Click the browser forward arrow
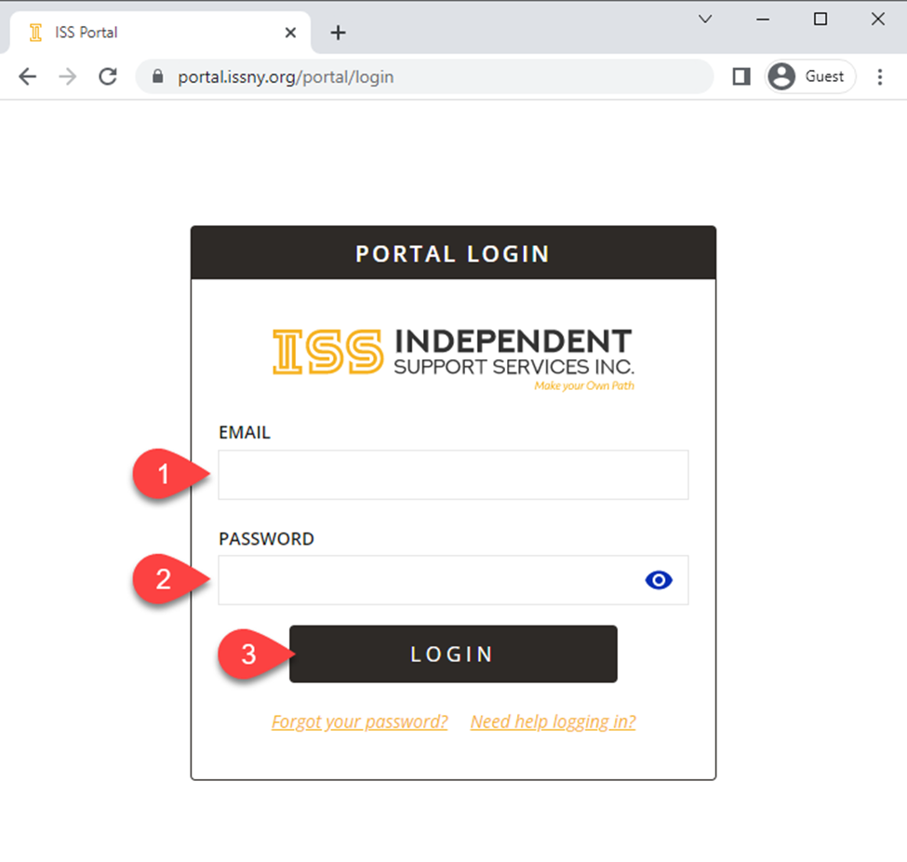The height and width of the screenshot is (862, 907). point(68,77)
